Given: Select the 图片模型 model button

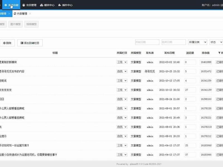Looking at the screenshot, I should 16,24.
